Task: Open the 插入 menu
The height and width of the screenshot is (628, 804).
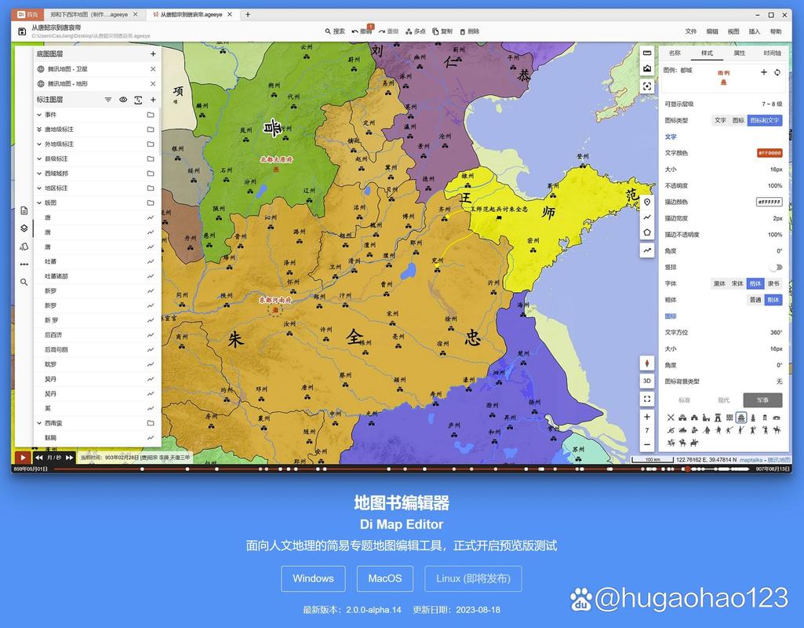Action: pyautogui.click(x=755, y=31)
